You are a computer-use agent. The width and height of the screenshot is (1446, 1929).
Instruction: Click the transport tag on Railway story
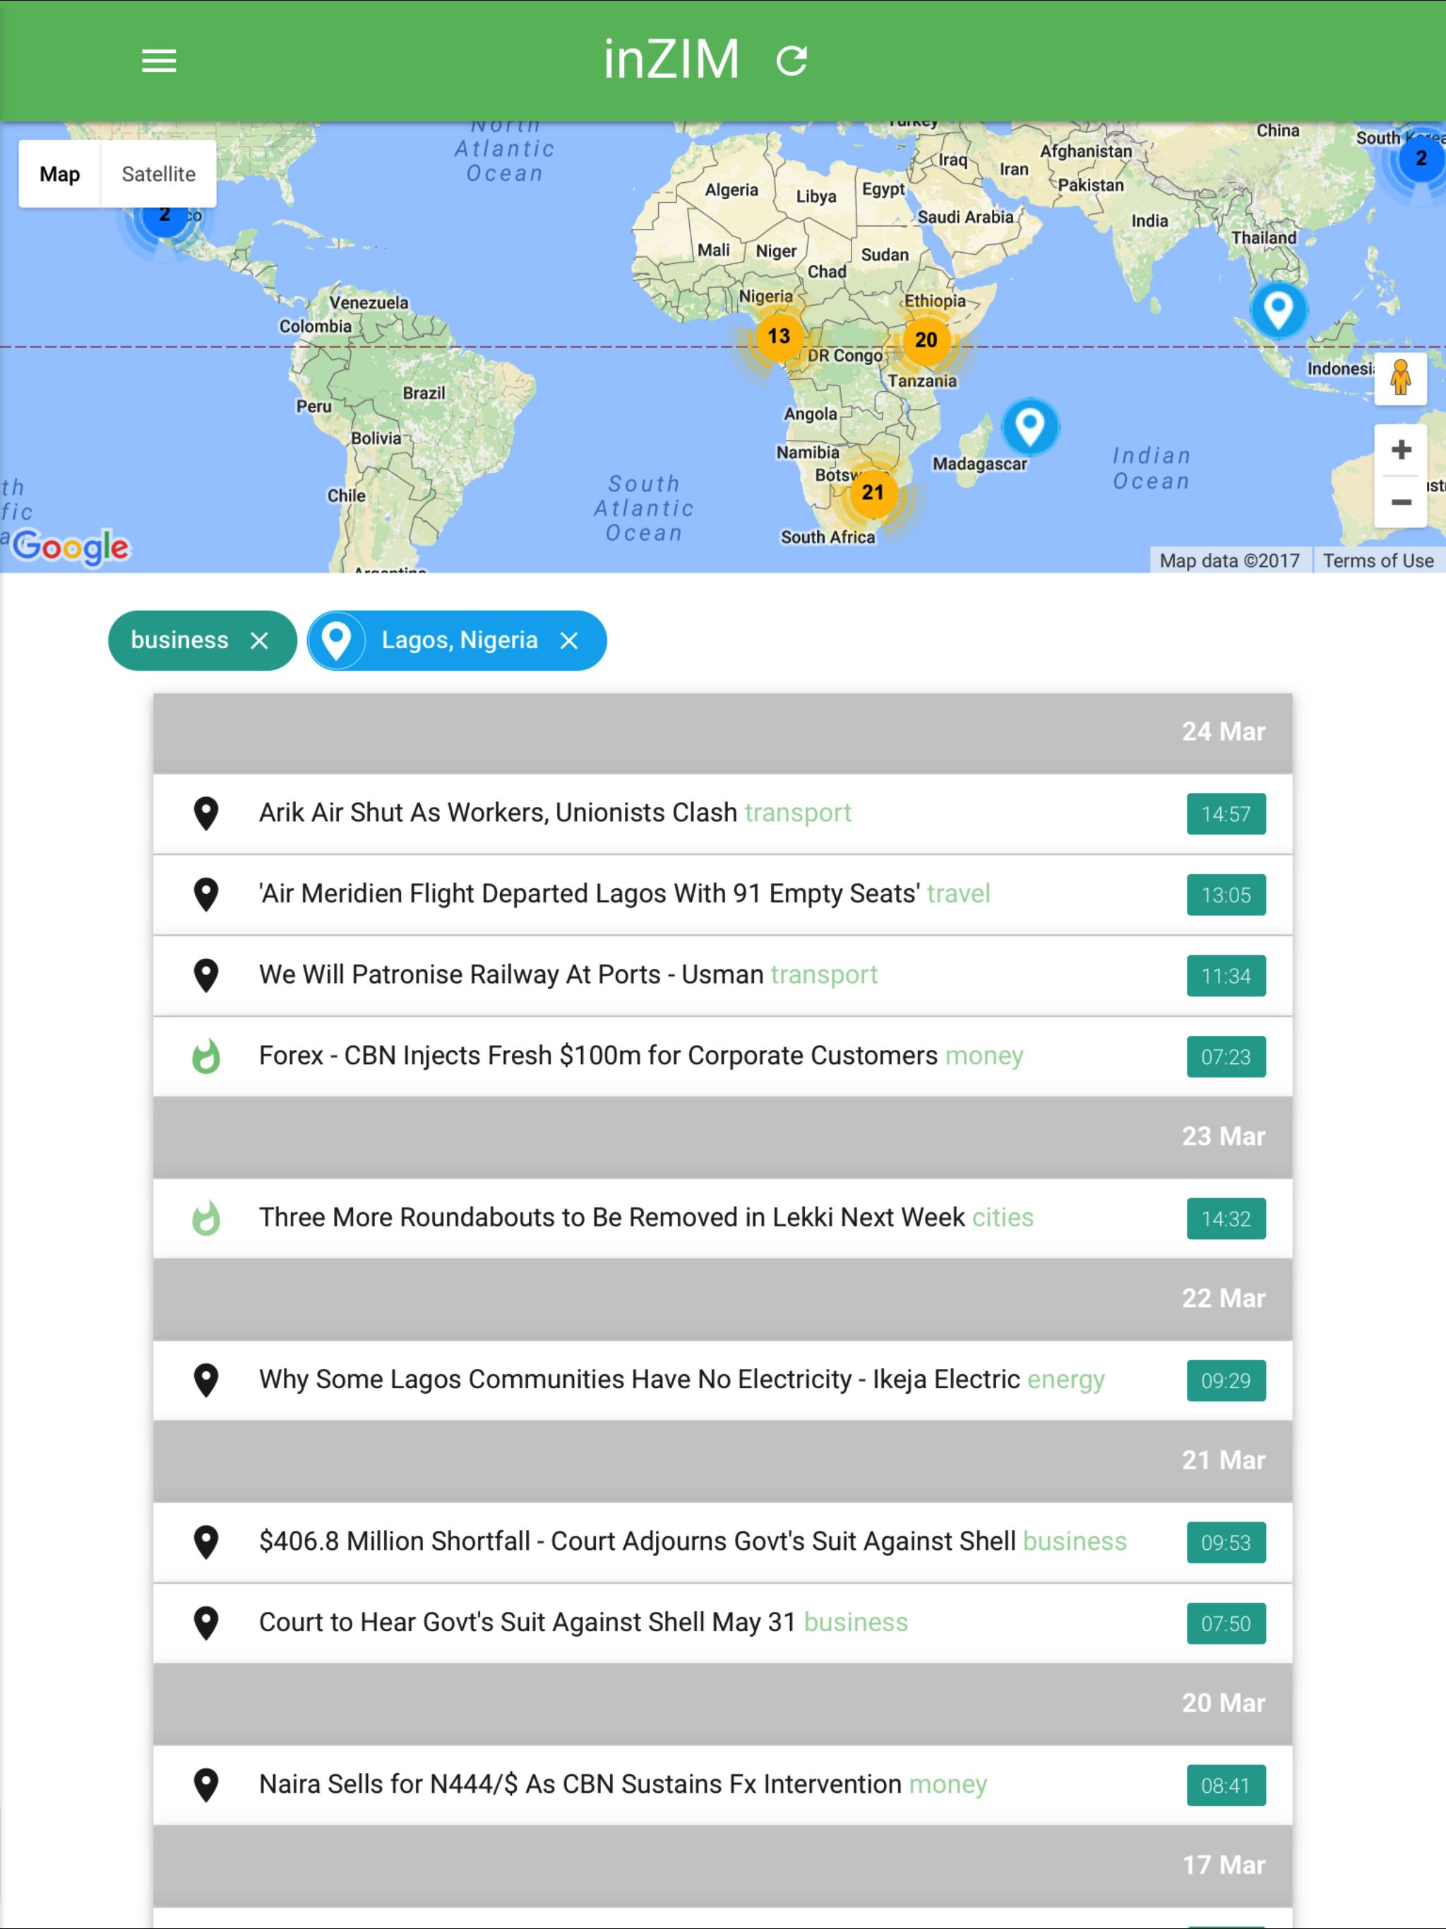824,975
